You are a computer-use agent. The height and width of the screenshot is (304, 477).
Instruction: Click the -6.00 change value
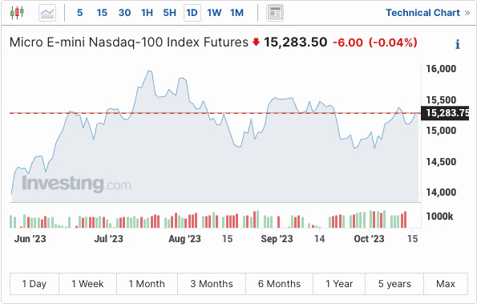pos(348,43)
